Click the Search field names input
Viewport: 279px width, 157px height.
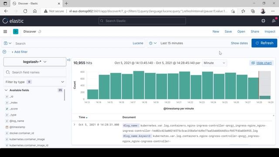pyautogui.click(x=35, y=72)
